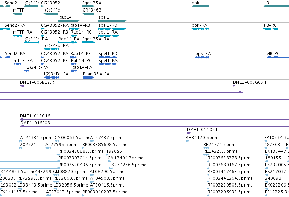The image size is (289, 197).
Task: Select the ppk gene feature bar
Action: point(200,6)
